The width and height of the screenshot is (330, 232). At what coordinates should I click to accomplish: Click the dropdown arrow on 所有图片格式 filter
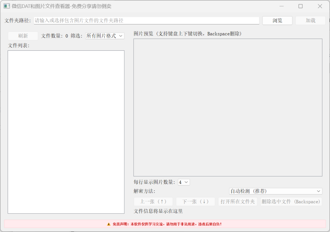[x=121, y=36]
